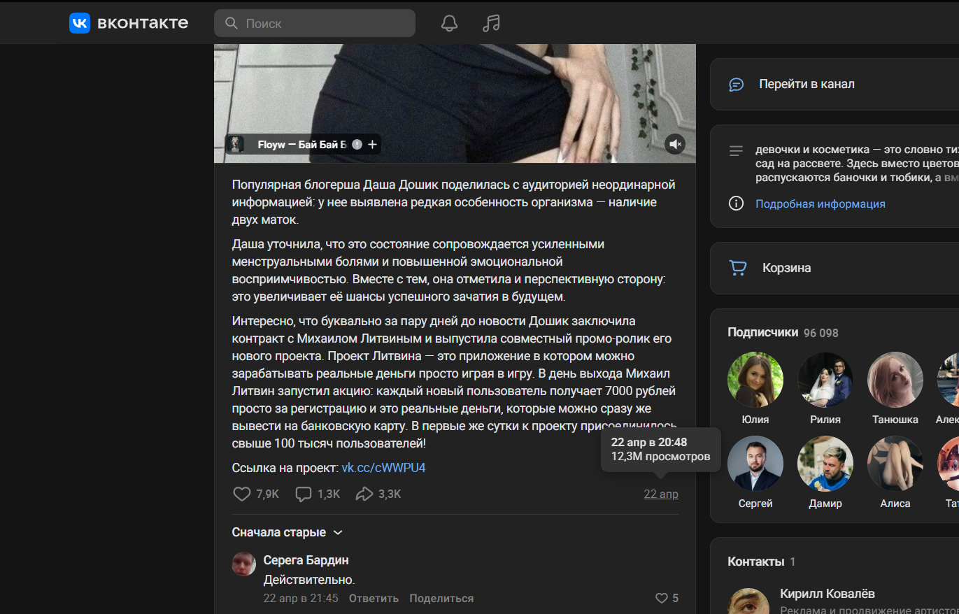Click the comment timestamp 22 апр в 21:45
Image resolution: width=959 pixels, height=614 pixels.
[x=301, y=599]
